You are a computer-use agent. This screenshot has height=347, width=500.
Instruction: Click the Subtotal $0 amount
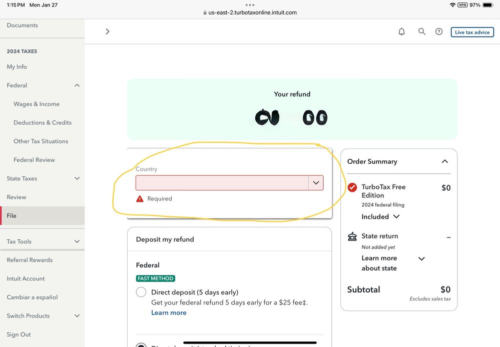click(x=445, y=289)
